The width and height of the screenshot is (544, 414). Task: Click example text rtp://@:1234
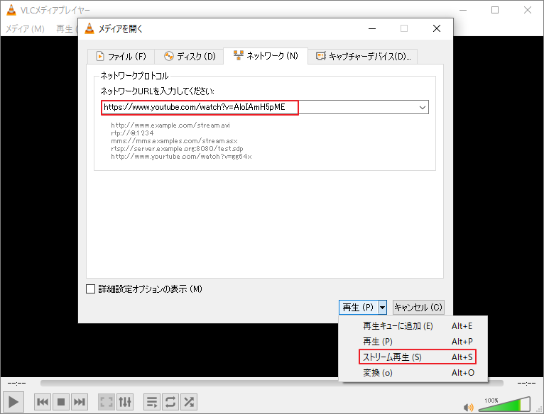[x=132, y=133]
